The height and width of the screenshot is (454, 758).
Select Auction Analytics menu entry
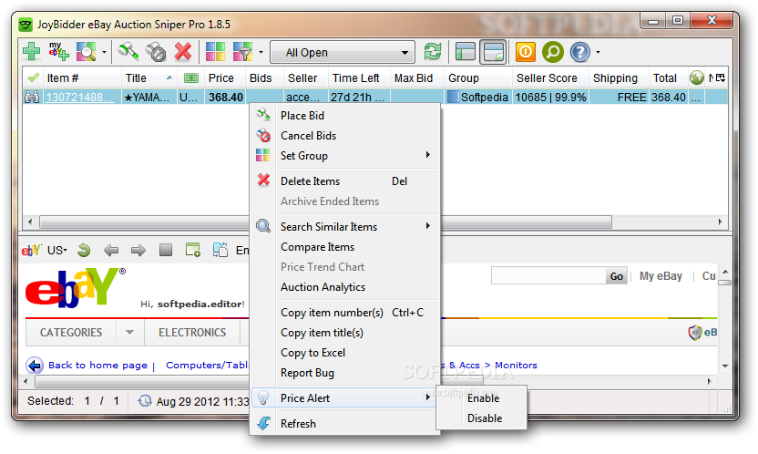344,287
